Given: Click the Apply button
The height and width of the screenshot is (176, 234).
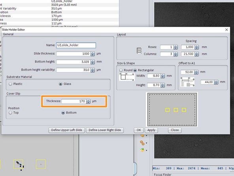Looking at the screenshot, I should click(x=151, y=130).
